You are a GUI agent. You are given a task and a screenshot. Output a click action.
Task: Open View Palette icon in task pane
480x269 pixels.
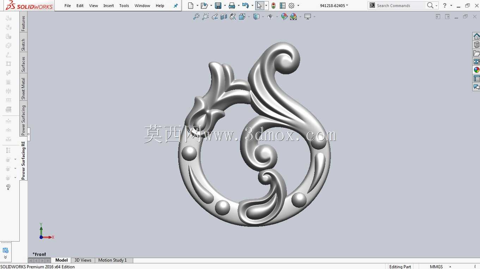click(x=476, y=62)
